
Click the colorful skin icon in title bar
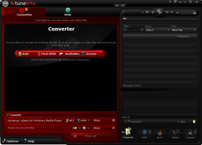tap(175, 2)
